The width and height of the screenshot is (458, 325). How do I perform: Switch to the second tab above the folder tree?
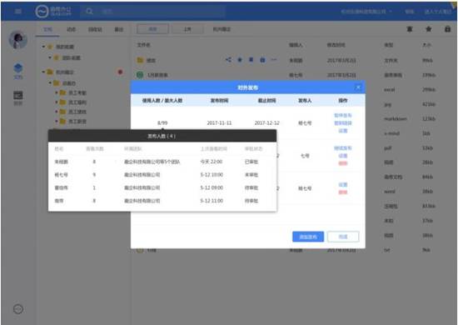(71, 29)
